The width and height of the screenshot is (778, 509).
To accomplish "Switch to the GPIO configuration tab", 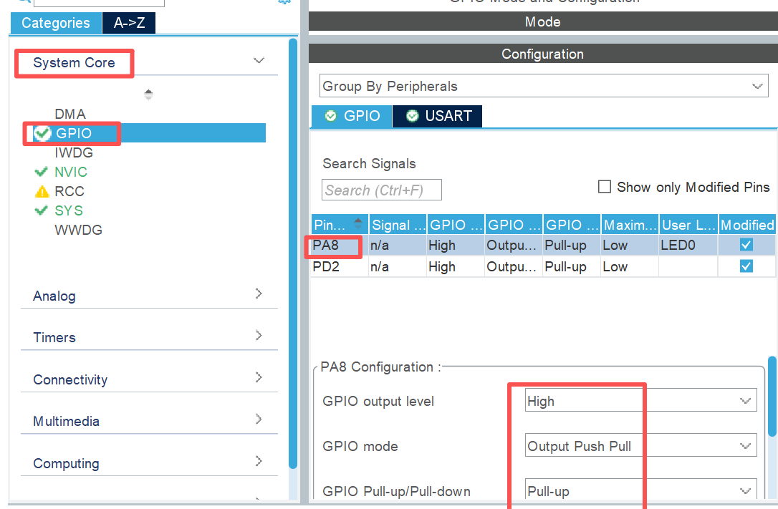I will click(x=352, y=116).
